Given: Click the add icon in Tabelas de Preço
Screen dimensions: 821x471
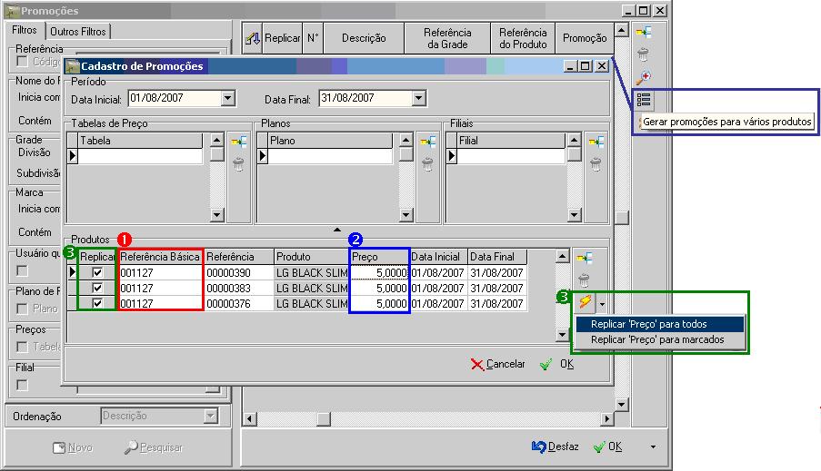Looking at the screenshot, I should (239, 142).
